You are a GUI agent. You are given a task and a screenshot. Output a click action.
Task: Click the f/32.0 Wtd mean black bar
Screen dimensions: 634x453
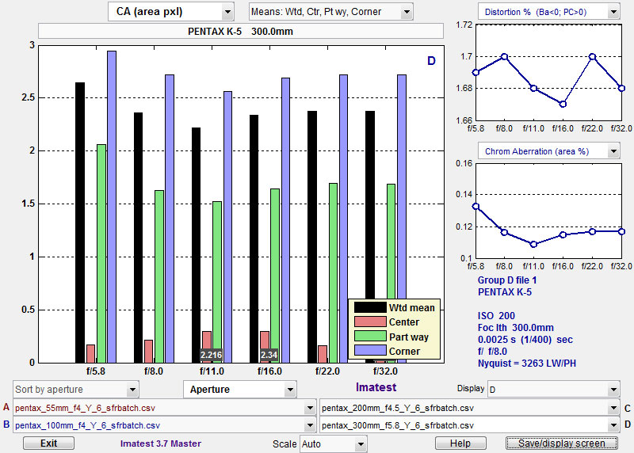point(370,206)
